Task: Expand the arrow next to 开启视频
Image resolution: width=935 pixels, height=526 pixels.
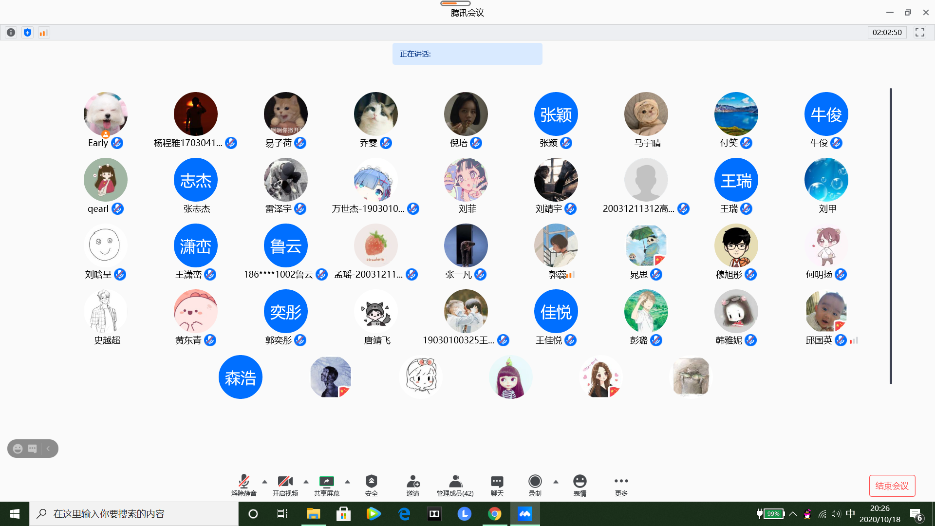Action: point(306,482)
